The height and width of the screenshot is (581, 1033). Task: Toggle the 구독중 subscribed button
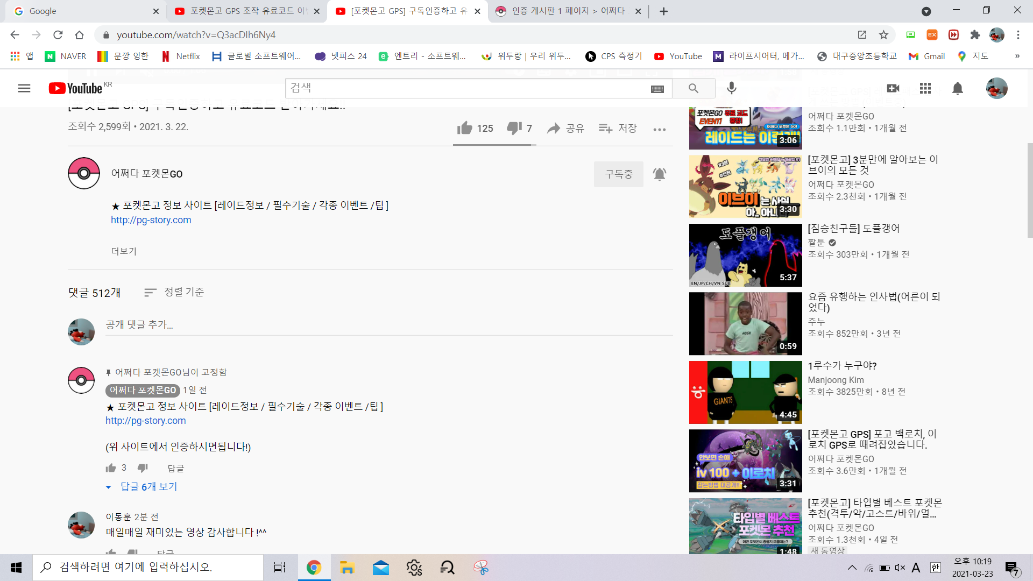618,174
